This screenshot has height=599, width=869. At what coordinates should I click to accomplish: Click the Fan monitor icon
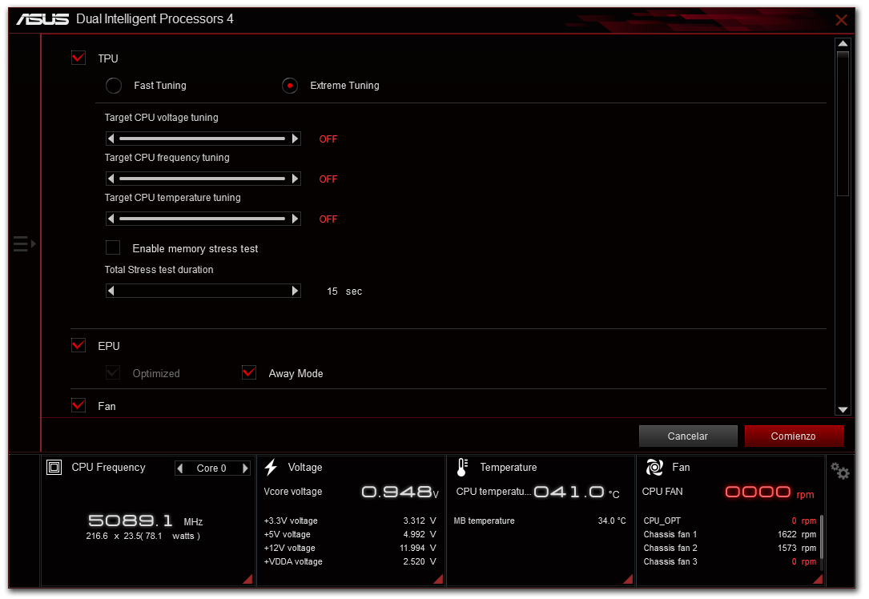tap(654, 468)
